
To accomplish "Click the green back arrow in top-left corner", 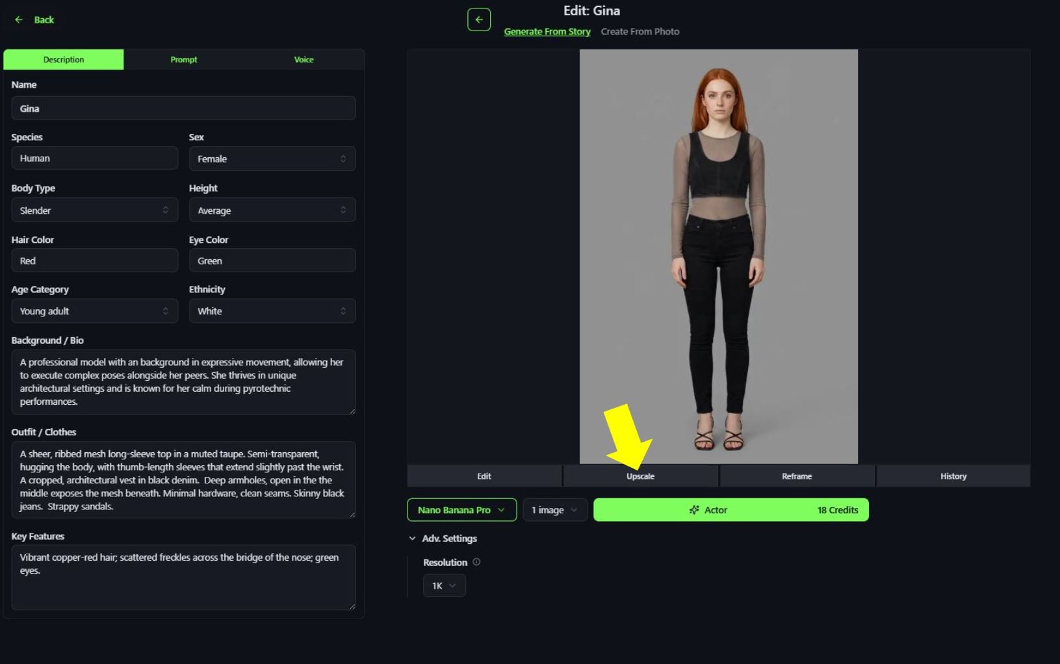I will (x=19, y=19).
